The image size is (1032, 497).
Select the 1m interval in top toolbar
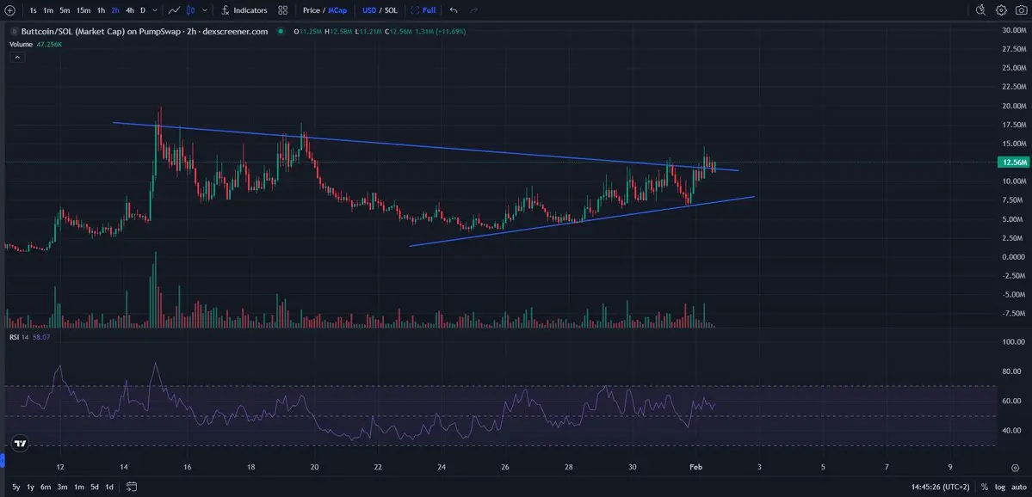[48, 10]
